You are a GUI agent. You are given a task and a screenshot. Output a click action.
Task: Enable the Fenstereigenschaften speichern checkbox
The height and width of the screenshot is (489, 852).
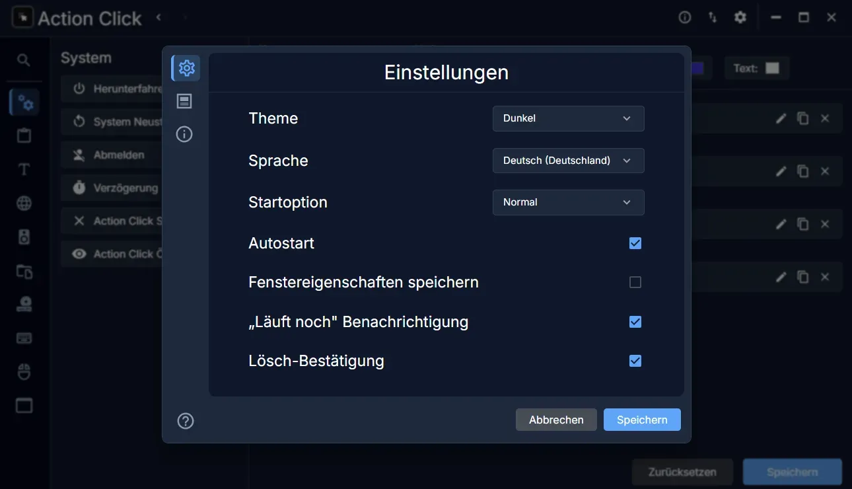(635, 282)
